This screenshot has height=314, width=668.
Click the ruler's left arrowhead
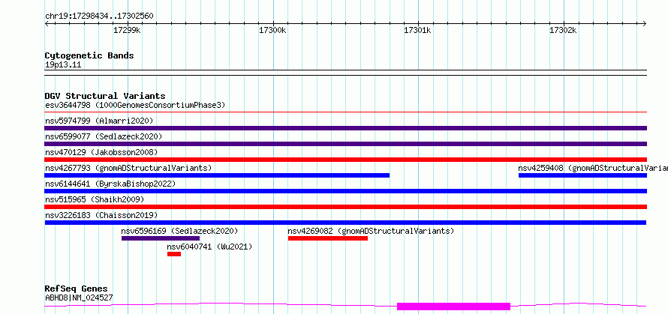pos(47,23)
